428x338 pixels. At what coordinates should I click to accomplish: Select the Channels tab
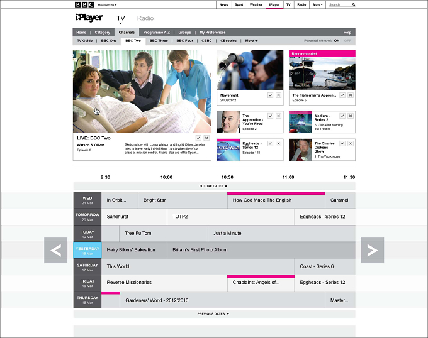(x=127, y=33)
